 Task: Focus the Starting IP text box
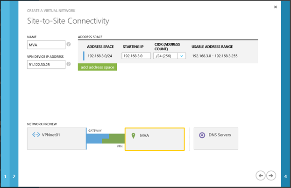coord(136,56)
